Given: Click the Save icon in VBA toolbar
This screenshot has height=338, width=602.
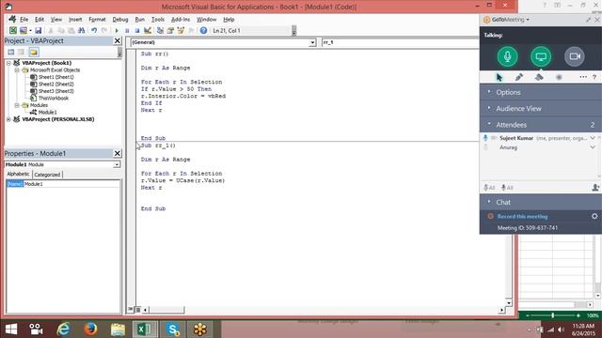Looking at the screenshot, I should point(38,31).
